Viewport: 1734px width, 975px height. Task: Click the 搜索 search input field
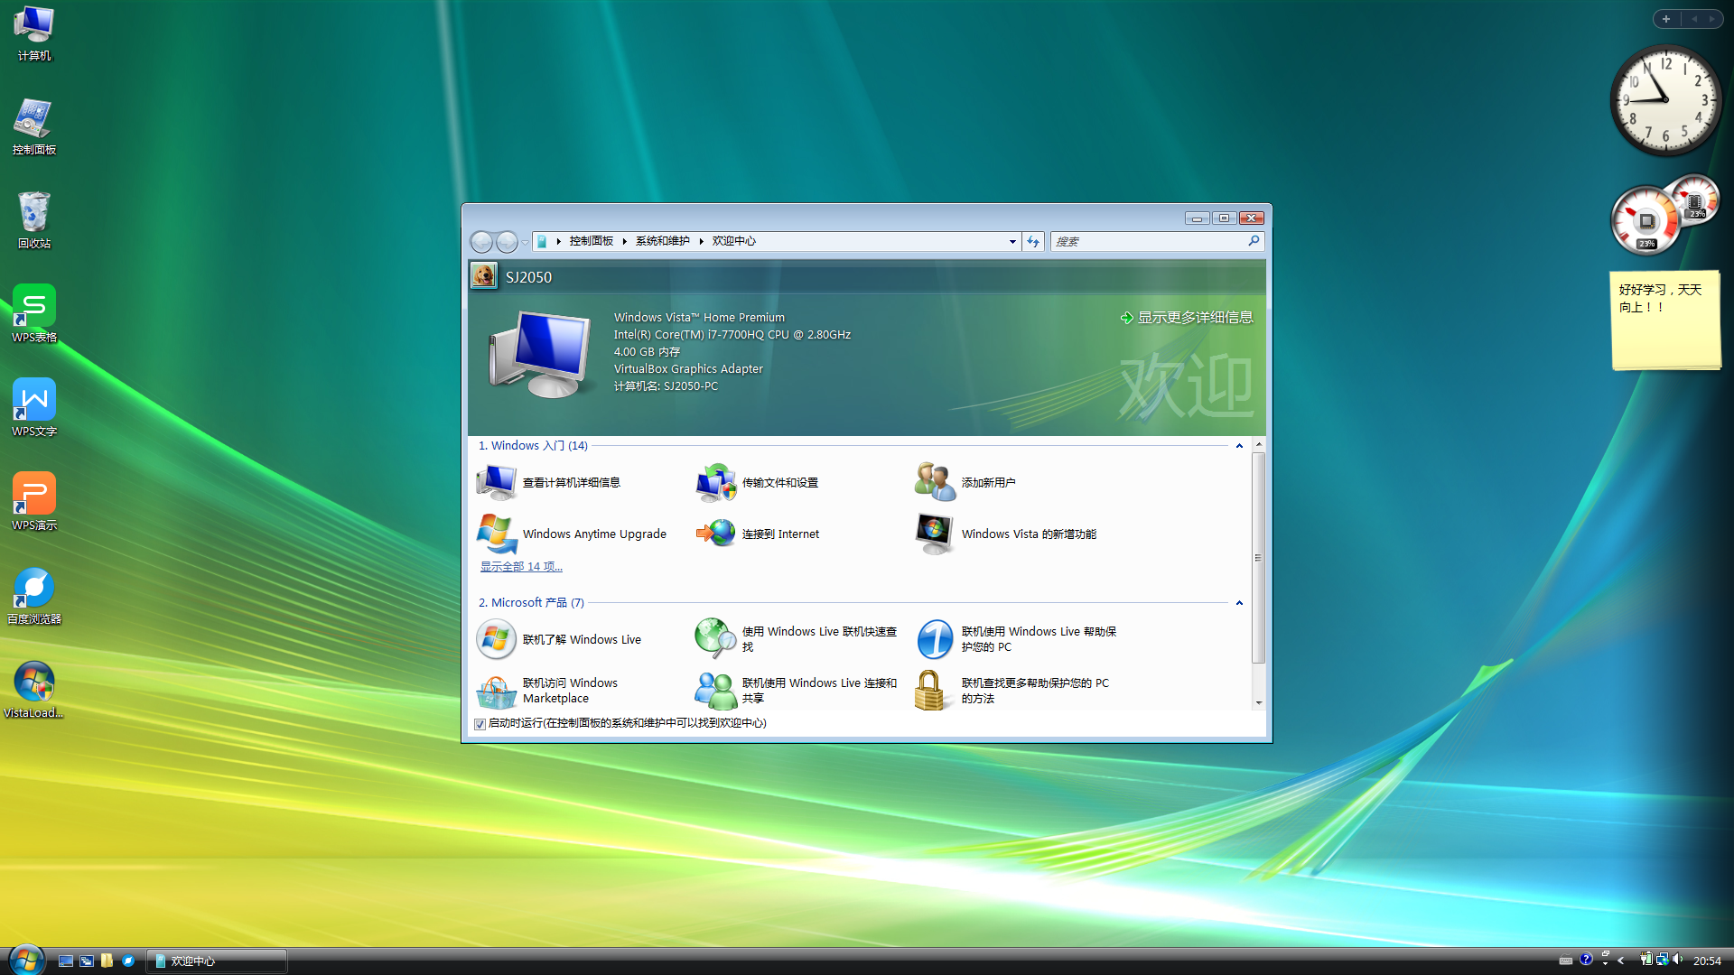click(x=1148, y=242)
